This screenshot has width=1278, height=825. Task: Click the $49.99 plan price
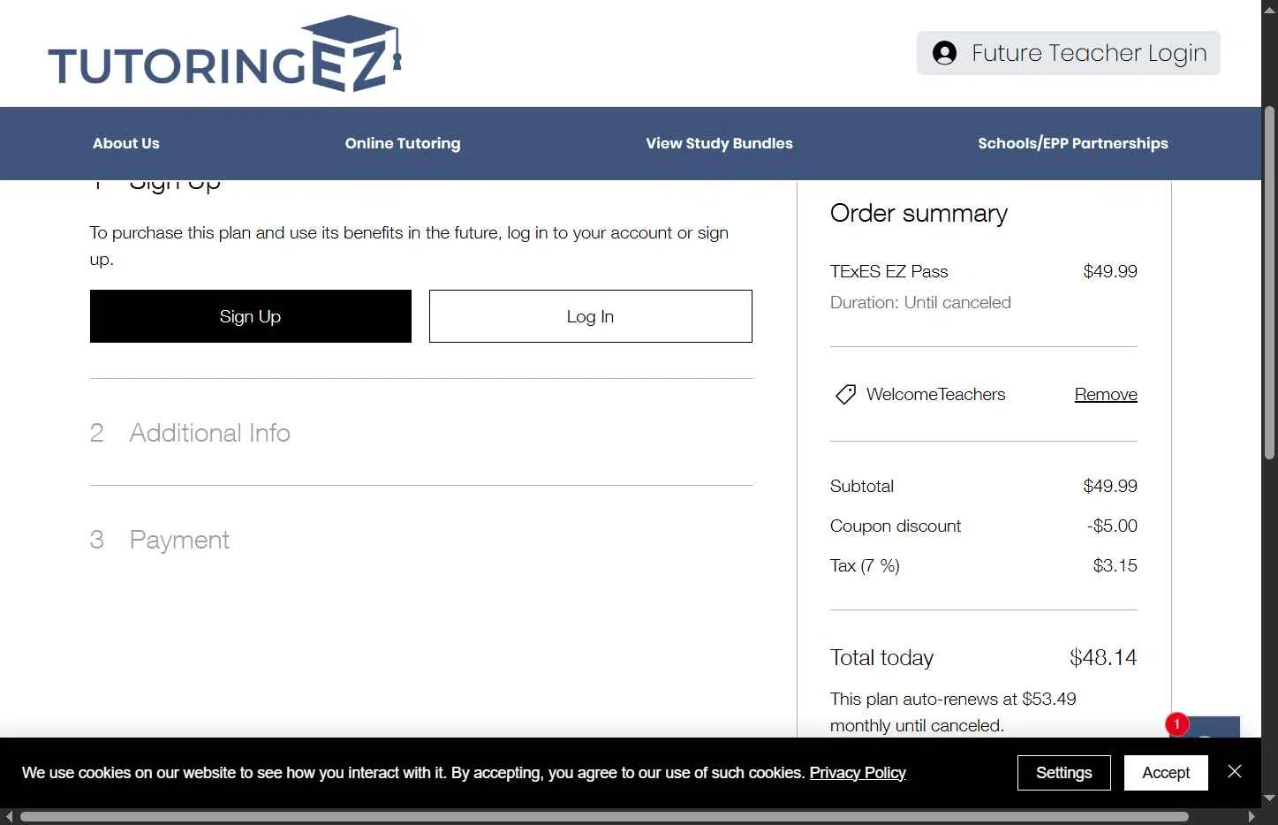1110,271
